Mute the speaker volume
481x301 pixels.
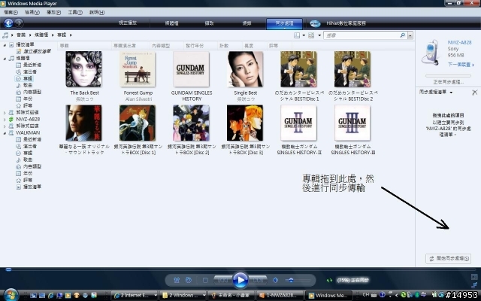click(276, 280)
